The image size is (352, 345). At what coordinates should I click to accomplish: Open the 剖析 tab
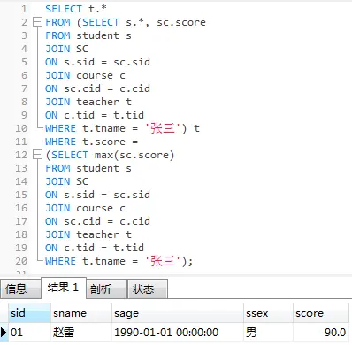[107, 288]
